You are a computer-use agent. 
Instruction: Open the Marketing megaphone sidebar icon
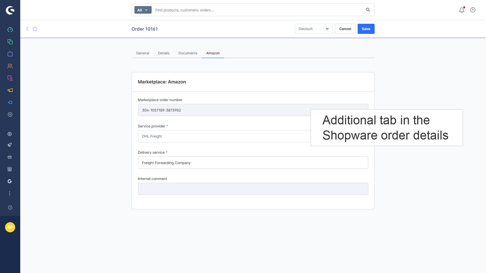click(10, 90)
